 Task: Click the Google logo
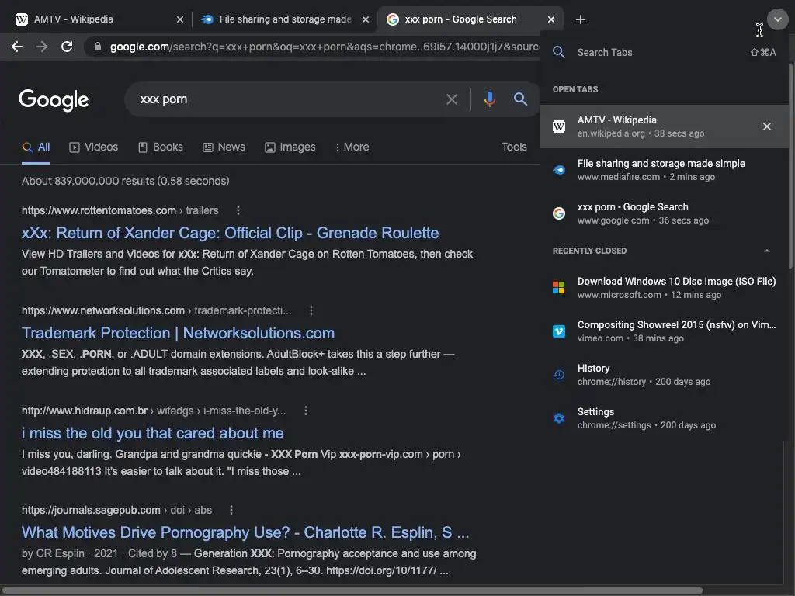tap(54, 100)
